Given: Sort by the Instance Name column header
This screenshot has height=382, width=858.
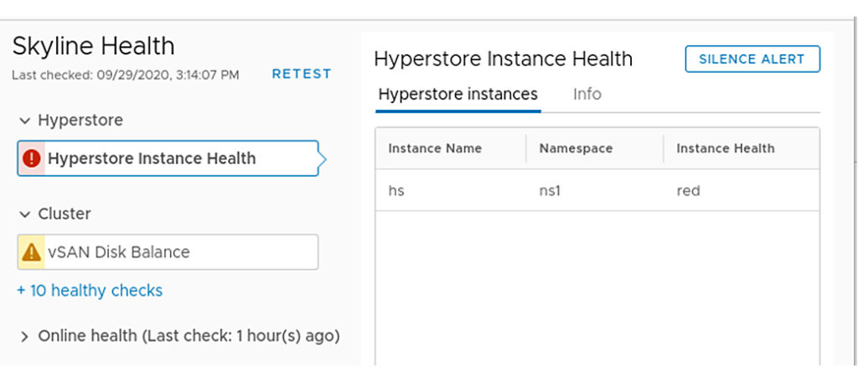Looking at the screenshot, I should (x=435, y=148).
